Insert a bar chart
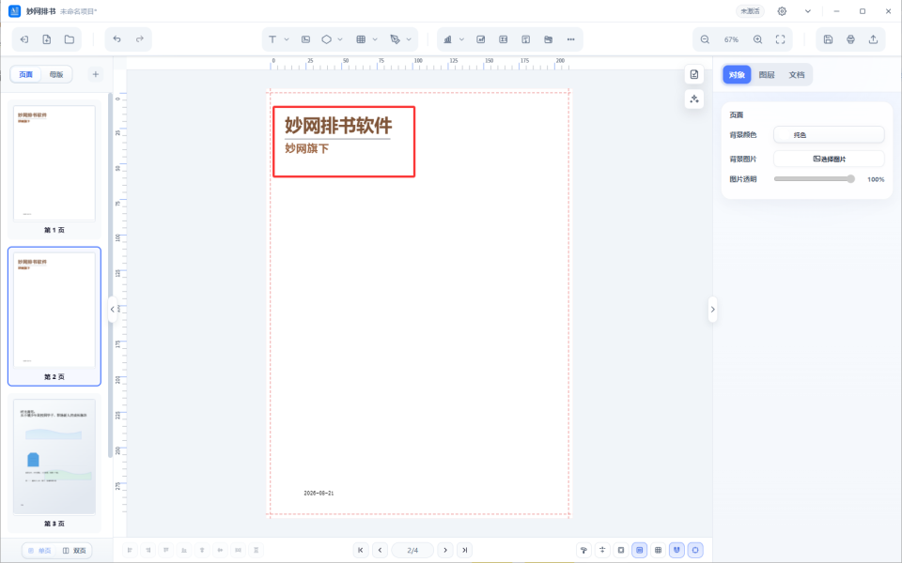 [447, 39]
